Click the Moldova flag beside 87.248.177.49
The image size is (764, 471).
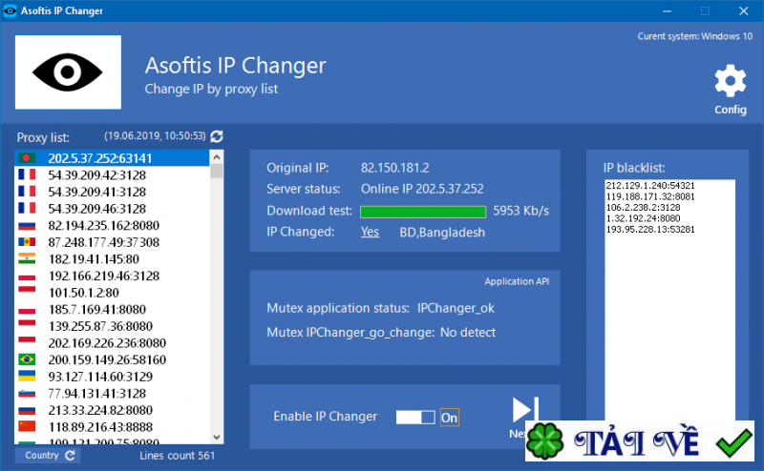pyautogui.click(x=27, y=242)
